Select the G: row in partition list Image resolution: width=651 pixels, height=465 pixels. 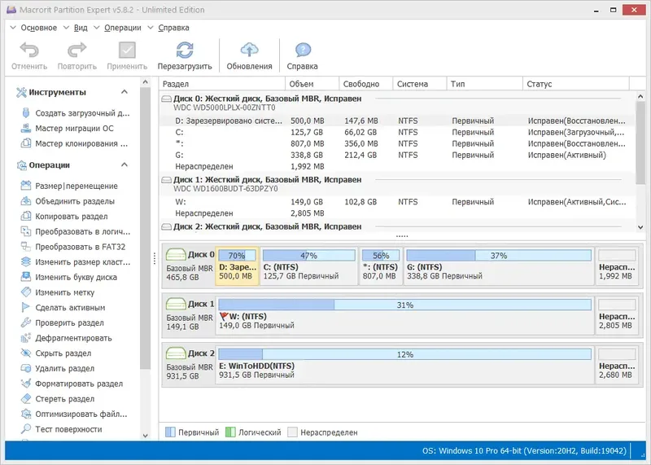point(397,155)
